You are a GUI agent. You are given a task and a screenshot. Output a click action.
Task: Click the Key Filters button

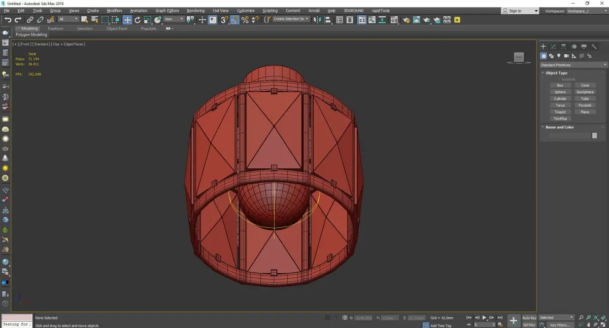[x=560, y=325]
